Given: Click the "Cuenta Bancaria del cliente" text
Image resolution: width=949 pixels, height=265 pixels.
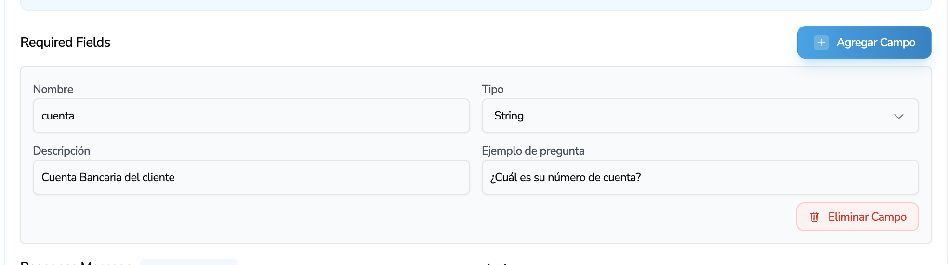Looking at the screenshot, I should [x=108, y=177].
